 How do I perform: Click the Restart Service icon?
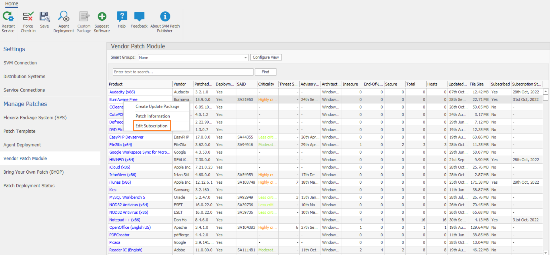(x=8, y=17)
